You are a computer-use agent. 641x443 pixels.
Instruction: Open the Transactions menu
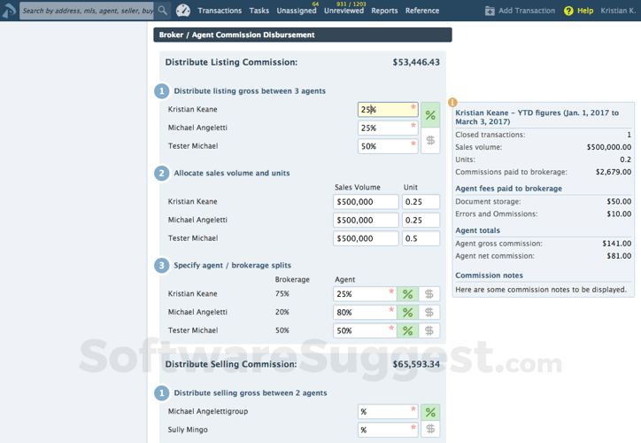(x=220, y=11)
